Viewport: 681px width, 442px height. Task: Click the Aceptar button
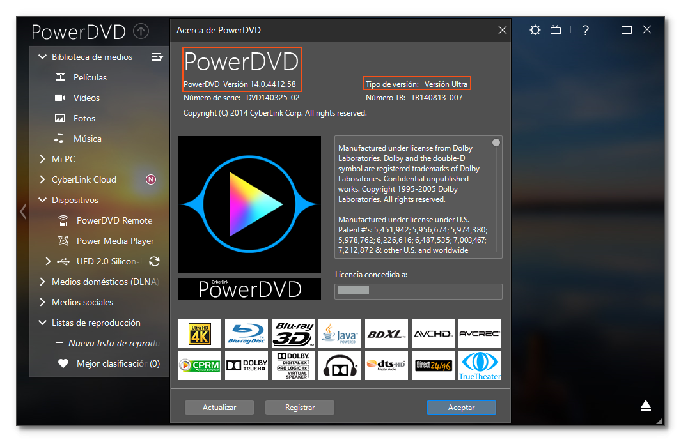pyautogui.click(x=461, y=408)
